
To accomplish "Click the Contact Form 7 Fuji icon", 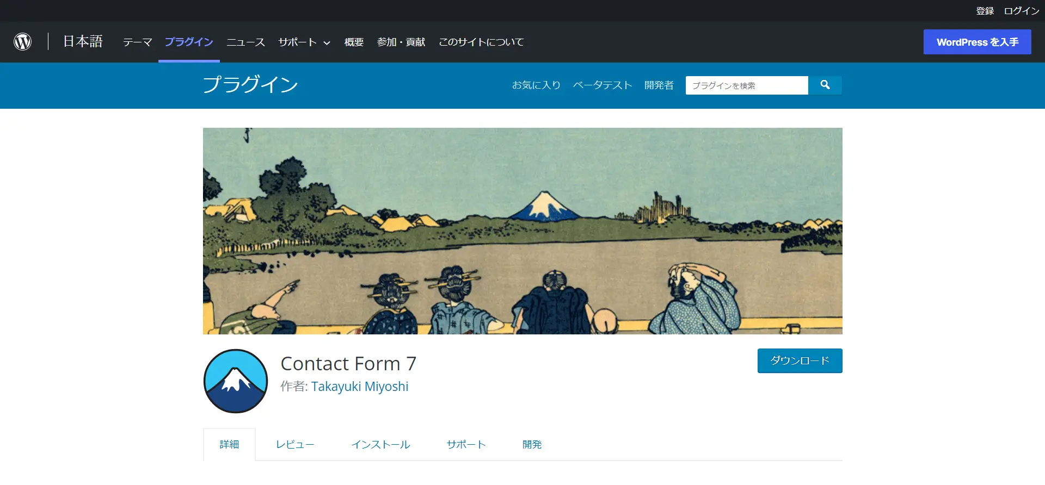I will [x=236, y=381].
